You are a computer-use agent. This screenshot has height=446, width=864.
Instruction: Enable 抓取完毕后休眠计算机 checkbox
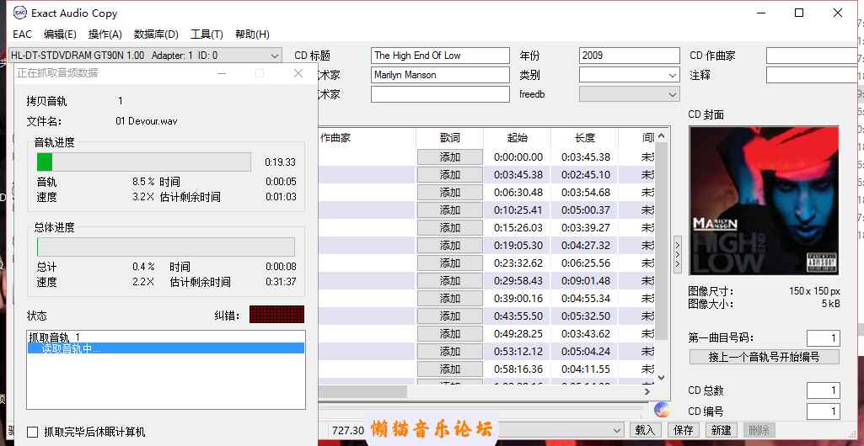(33, 432)
